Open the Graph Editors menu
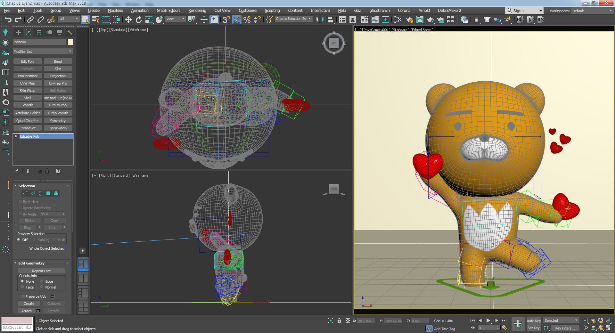Viewport: 615px width, 333px height. point(168,11)
